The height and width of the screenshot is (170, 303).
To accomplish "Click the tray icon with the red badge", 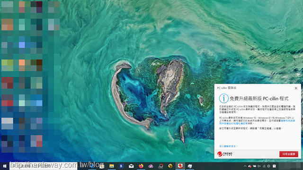I will [250, 166].
